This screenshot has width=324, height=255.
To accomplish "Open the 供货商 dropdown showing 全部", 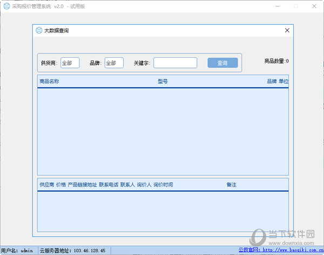I will coord(70,63).
